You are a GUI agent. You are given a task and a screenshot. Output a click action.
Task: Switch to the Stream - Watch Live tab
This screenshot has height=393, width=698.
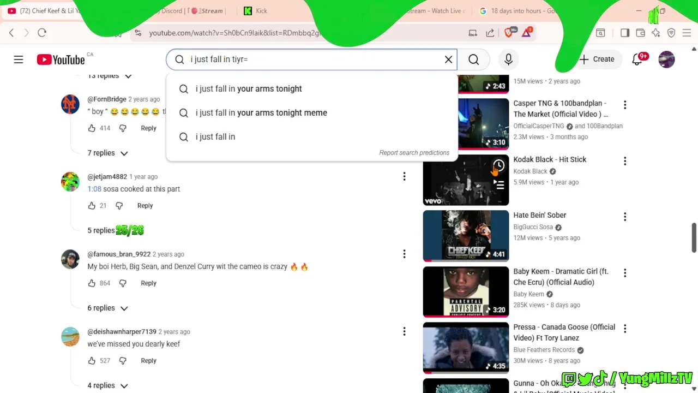click(x=436, y=11)
